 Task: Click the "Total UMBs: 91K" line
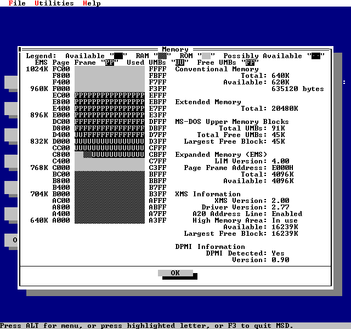pos(252,128)
